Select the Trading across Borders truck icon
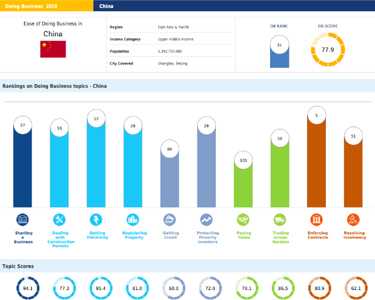The width and height of the screenshot is (375, 300). pos(281,220)
